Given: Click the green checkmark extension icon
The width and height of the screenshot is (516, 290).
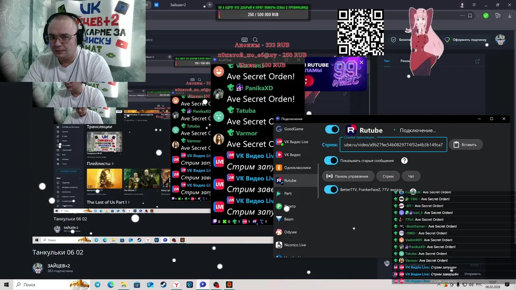Looking at the screenshot, I should coord(486,16).
